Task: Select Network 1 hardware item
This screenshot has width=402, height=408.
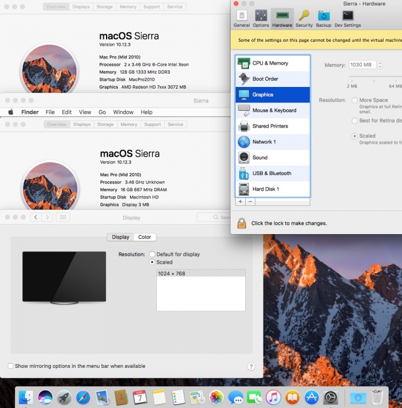Action: click(x=272, y=142)
